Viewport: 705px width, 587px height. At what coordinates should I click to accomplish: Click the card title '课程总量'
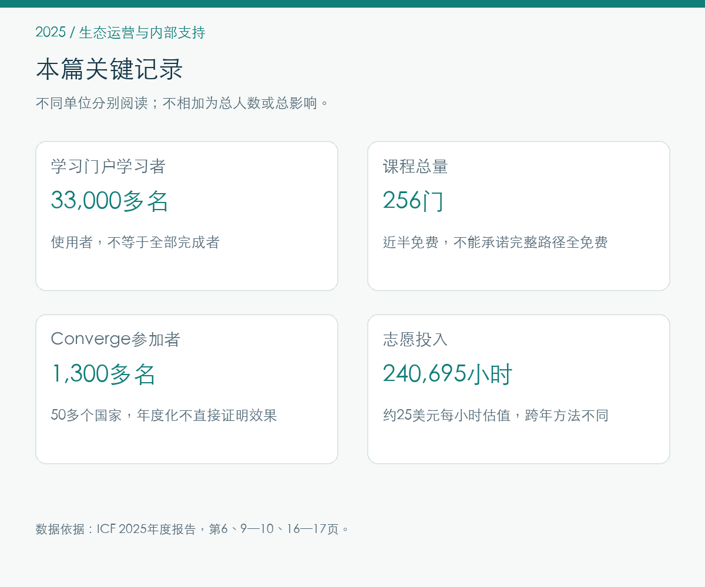(x=415, y=166)
